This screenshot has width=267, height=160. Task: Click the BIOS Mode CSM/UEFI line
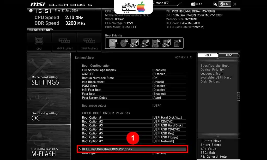tap(120, 27)
